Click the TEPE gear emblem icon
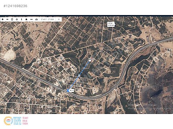 click(8, 121)
